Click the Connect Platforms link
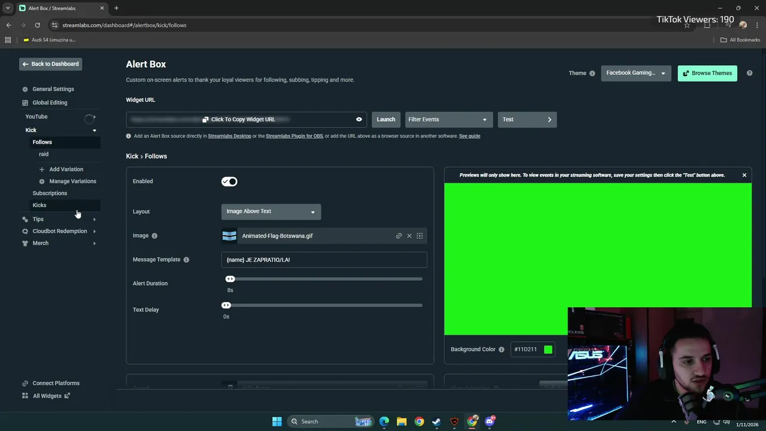The height and width of the screenshot is (431, 766). (x=56, y=383)
